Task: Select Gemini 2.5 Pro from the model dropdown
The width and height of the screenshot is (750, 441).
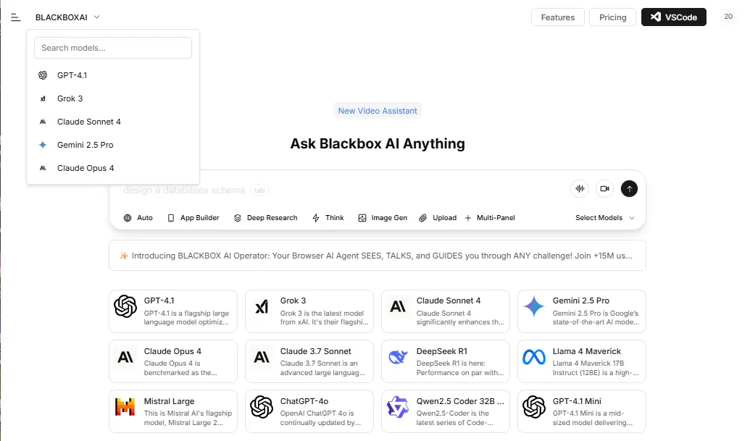Action: (x=113, y=145)
